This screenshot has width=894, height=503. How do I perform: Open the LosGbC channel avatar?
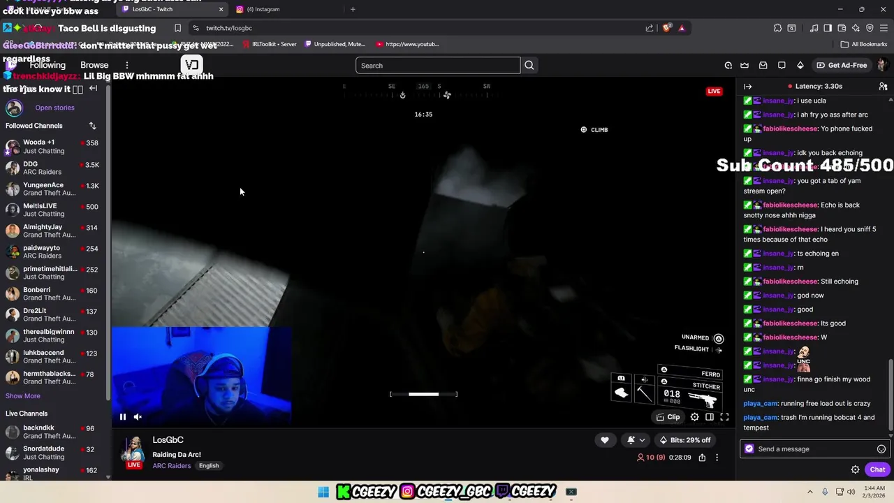coord(133,451)
